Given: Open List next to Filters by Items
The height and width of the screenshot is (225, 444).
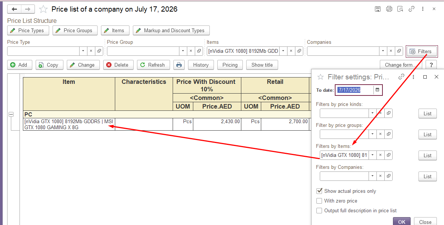Looking at the screenshot, I should (x=427, y=155).
